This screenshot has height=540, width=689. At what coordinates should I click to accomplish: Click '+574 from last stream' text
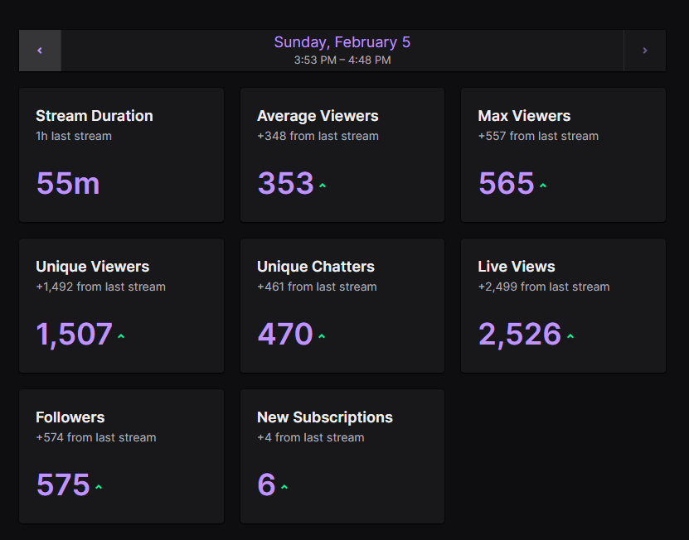tap(96, 437)
